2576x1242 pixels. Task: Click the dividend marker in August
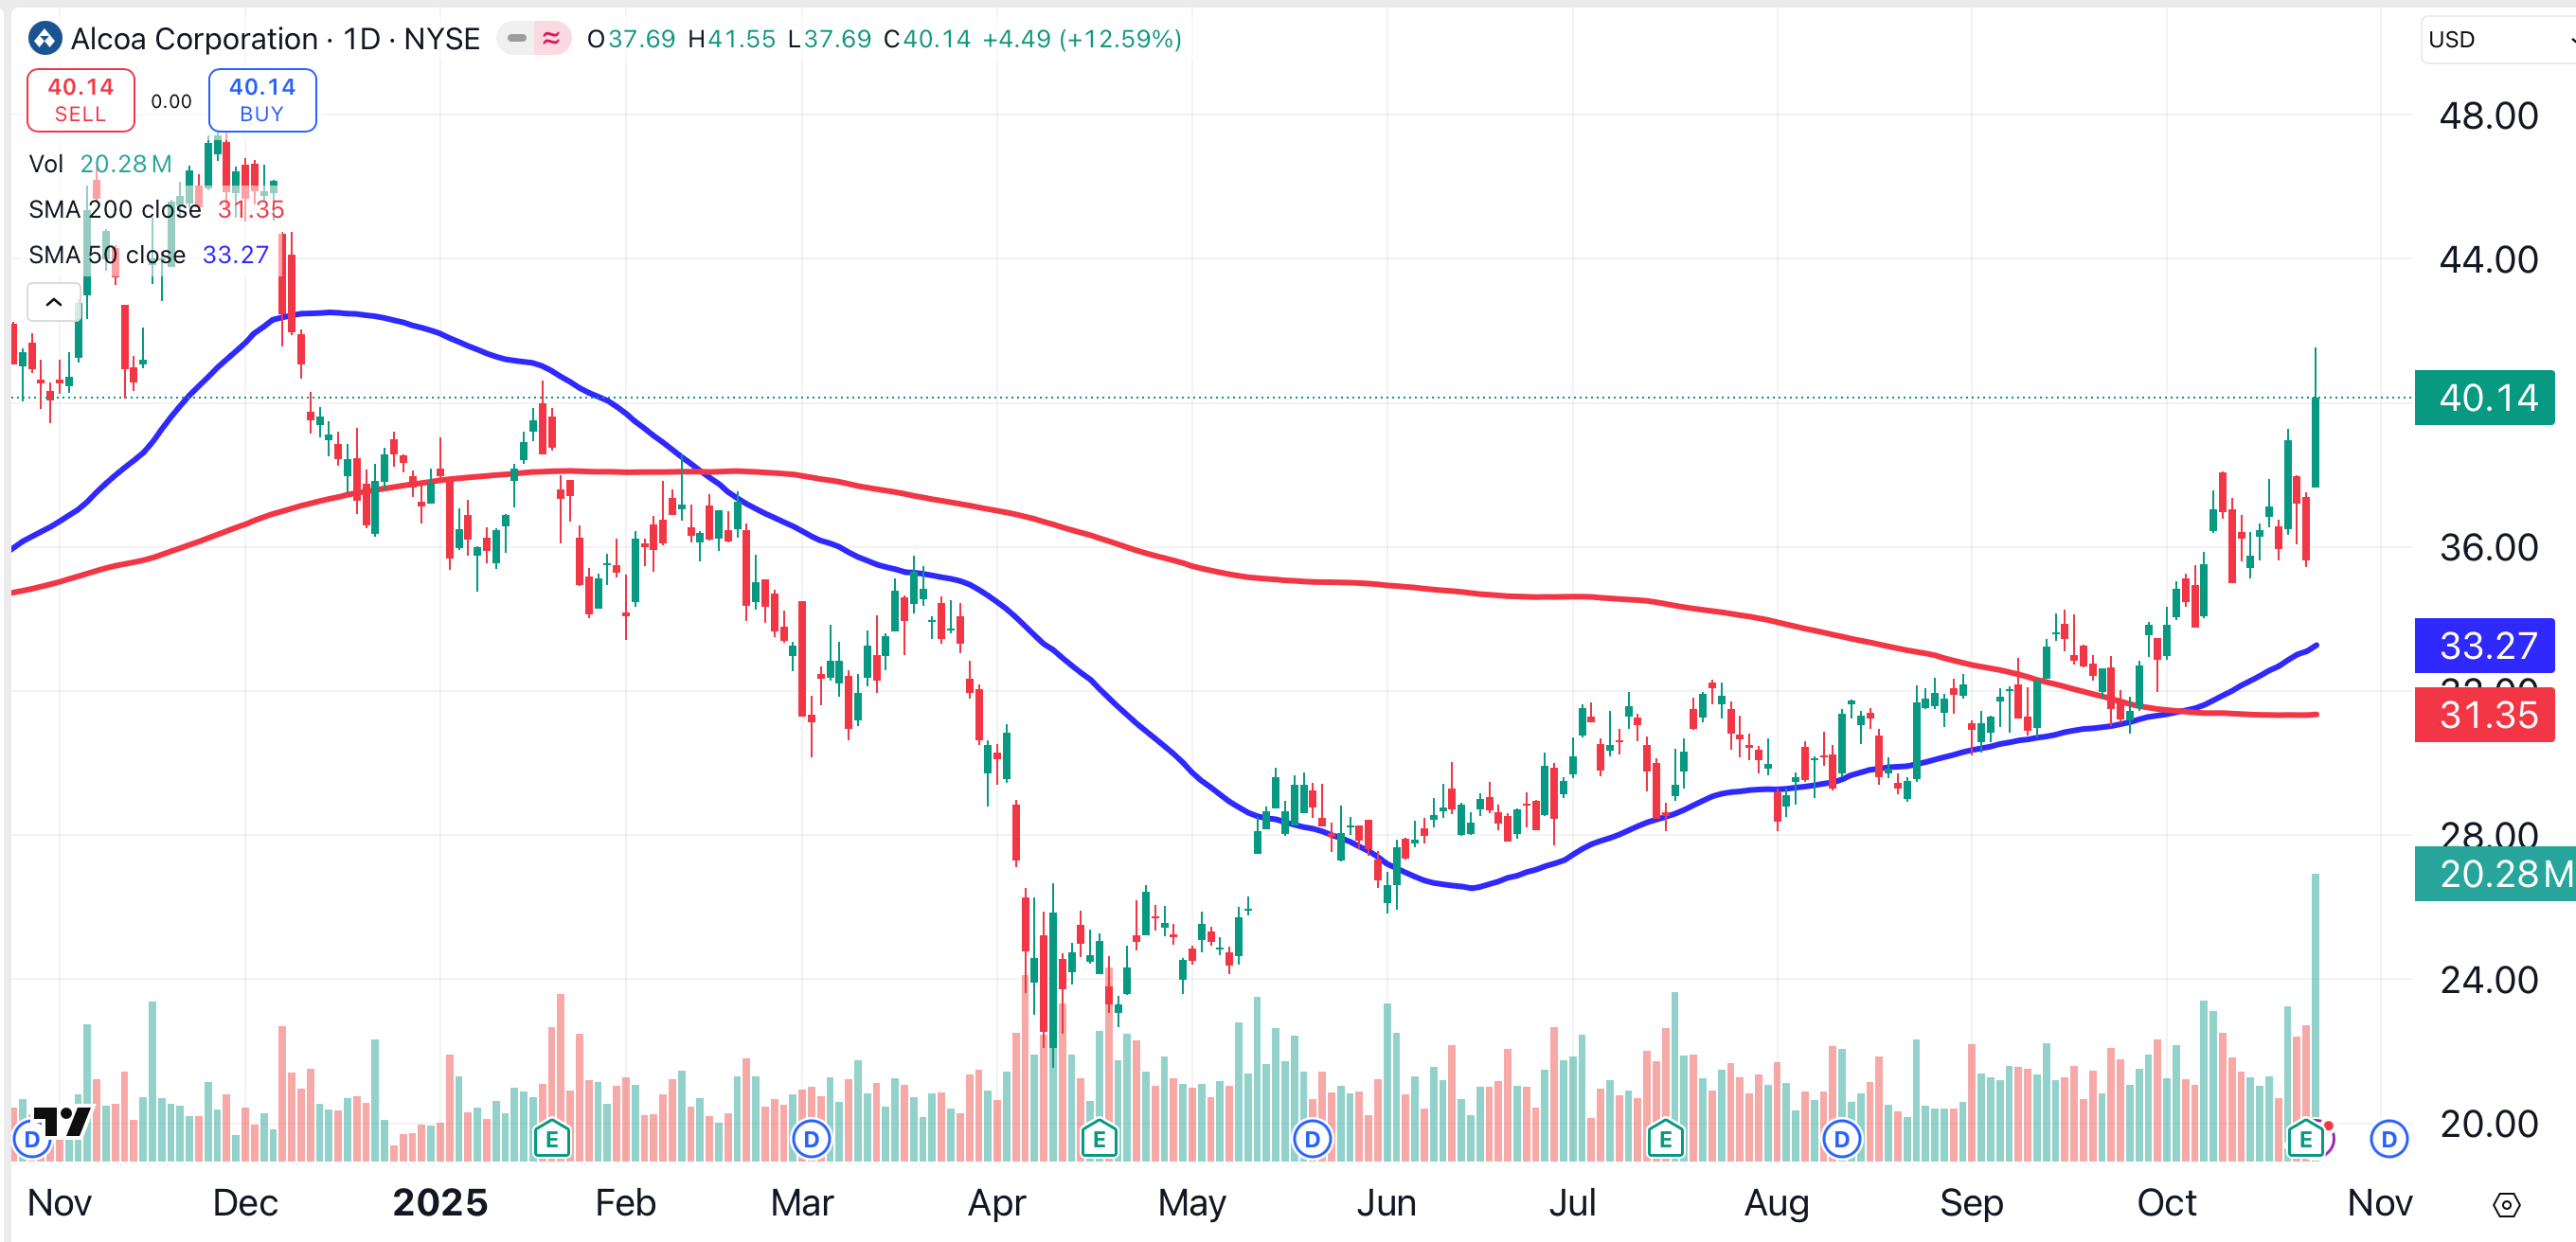tap(1841, 1139)
